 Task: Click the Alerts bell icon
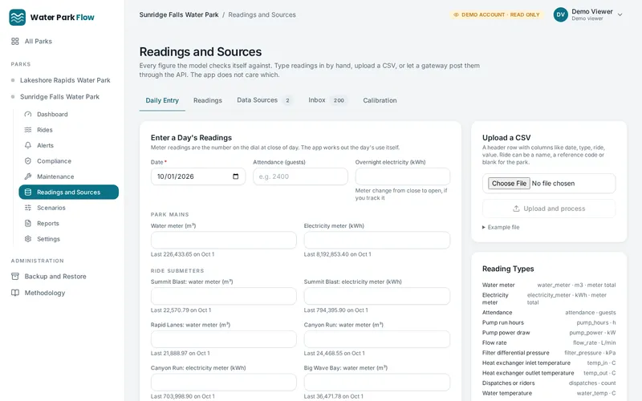(28, 145)
